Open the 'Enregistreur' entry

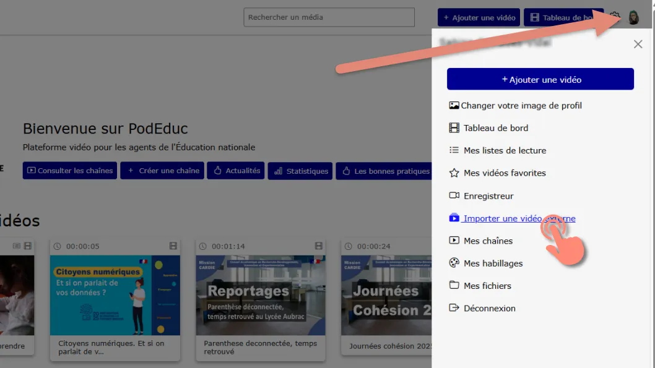tap(488, 196)
